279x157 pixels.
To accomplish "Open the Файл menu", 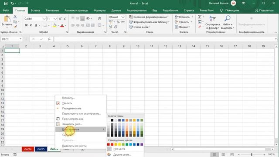I will [6, 10].
